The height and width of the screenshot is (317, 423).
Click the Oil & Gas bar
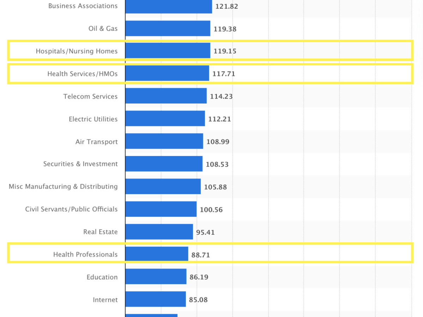click(168, 29)
